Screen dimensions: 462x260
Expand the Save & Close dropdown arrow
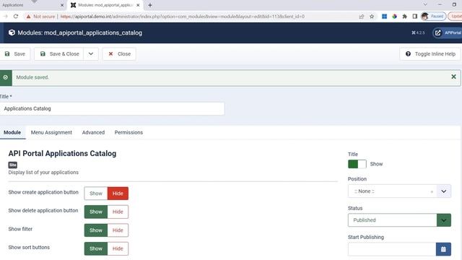pos(91,54)
